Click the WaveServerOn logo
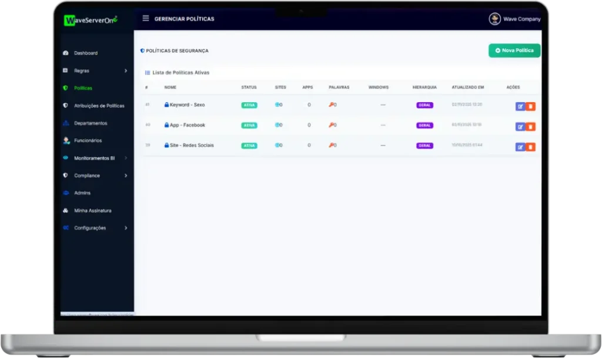 click(x=91, y=19)
